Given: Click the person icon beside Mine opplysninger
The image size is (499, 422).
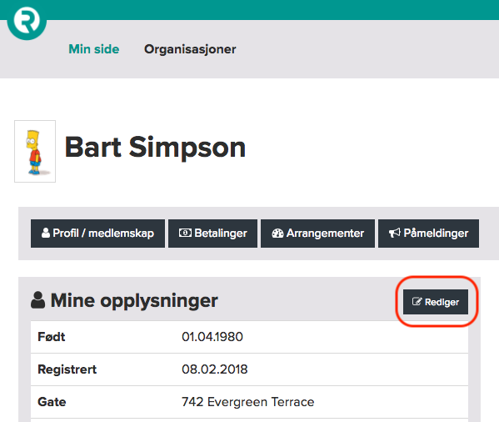Looking at the screenshot, I should (x=37, y=300).
